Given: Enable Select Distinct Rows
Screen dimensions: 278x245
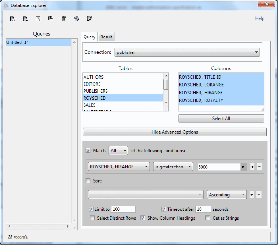Looking at the screenshot, I should tap(92, 218).
